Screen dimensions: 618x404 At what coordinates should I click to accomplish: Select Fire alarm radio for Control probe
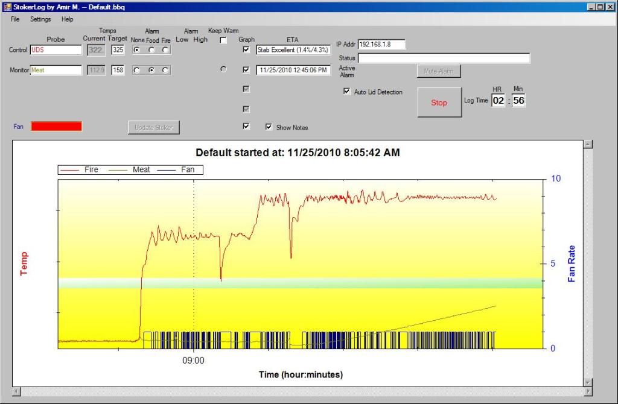[x=165, y=50]
